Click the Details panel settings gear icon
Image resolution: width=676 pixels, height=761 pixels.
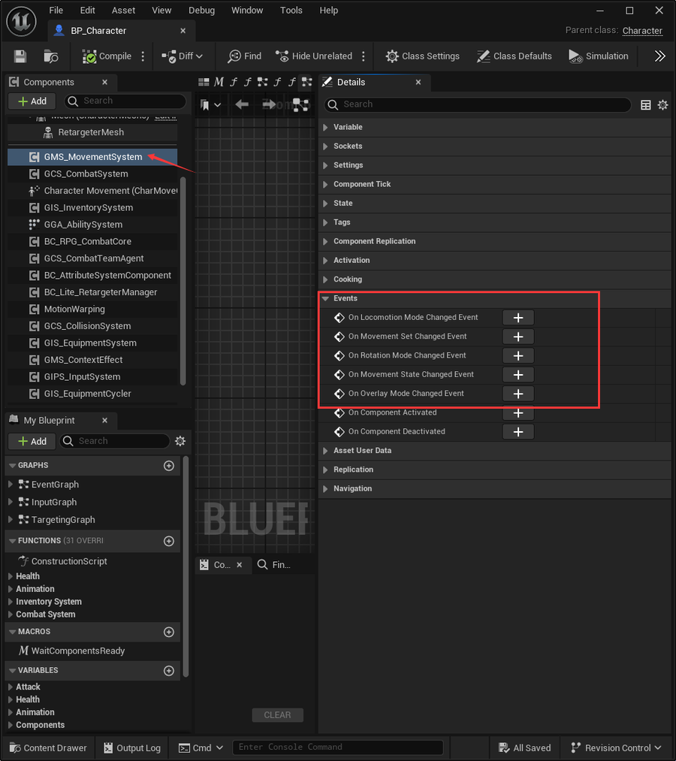(x=662, y=105)
